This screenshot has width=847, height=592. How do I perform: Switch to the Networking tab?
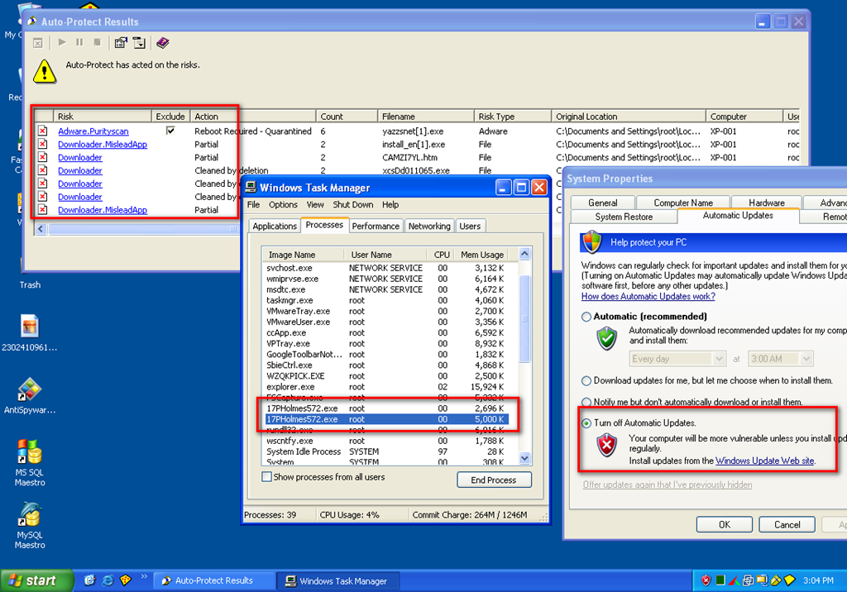pyautogui.click(x=429, y=227)
